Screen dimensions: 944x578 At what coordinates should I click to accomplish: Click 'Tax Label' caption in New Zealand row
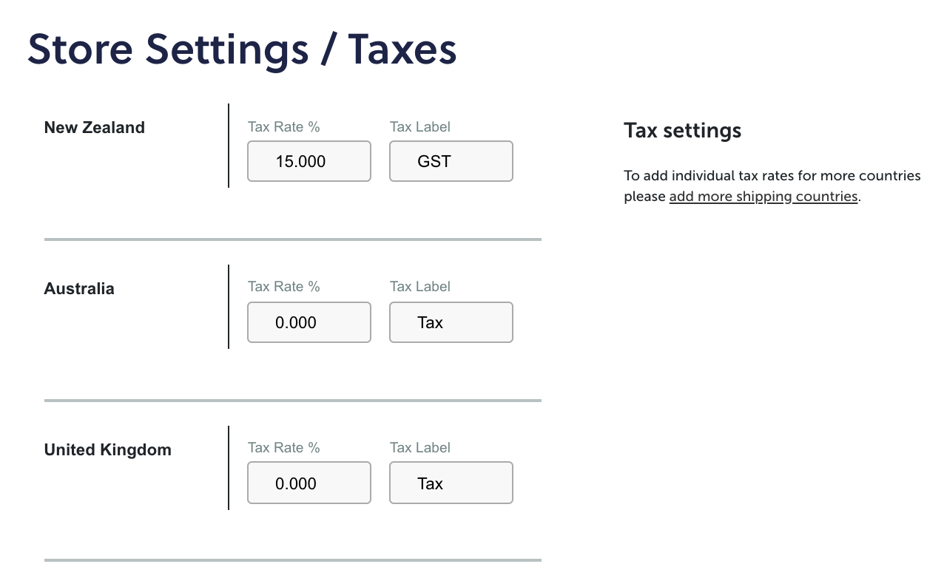(420, 127)
